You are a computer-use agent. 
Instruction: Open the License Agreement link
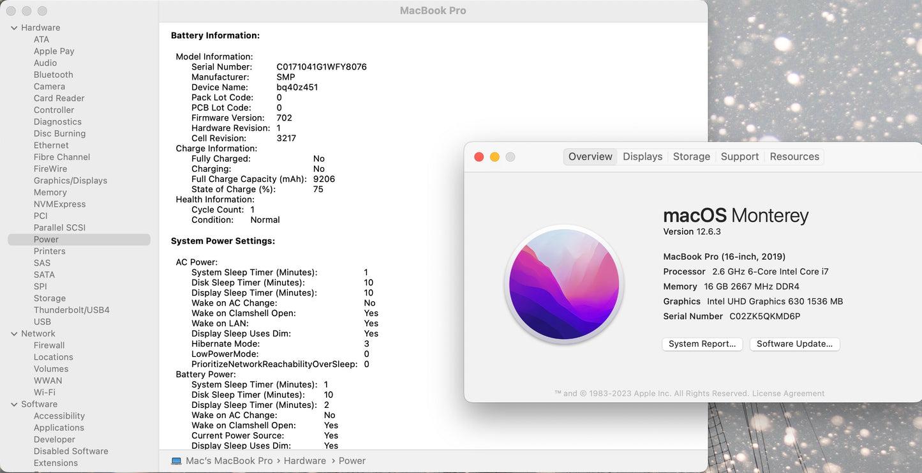(788, 394)
